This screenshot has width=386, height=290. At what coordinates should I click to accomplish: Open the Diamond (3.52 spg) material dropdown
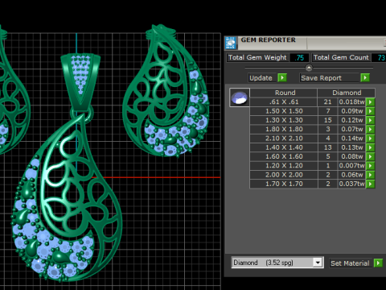point(318,263)
